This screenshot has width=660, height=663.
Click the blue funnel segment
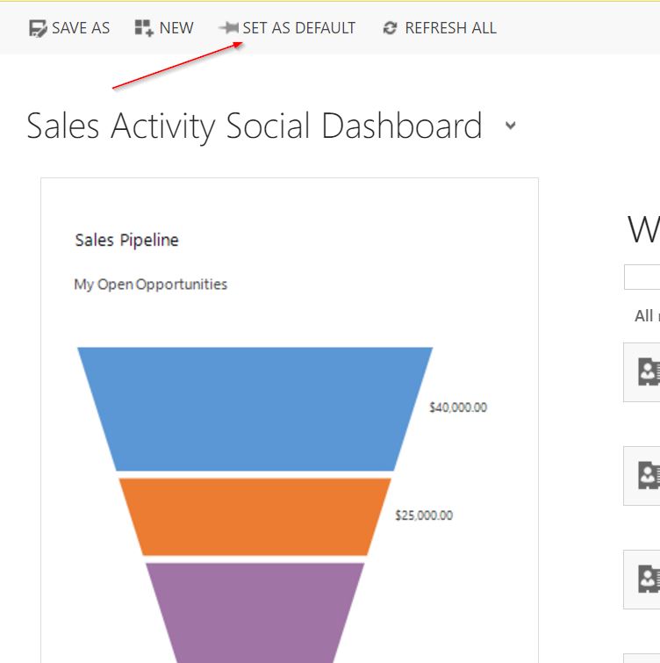click(x=255, y=408)
